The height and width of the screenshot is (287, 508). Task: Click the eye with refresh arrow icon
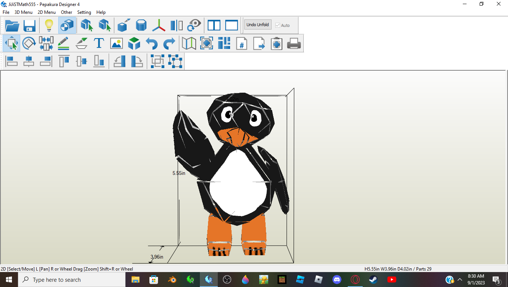click(194, 25)
